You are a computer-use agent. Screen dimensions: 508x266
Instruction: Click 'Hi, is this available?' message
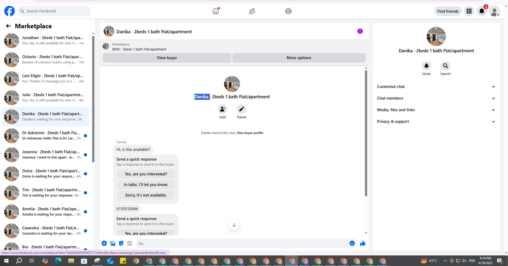[133, 150]
